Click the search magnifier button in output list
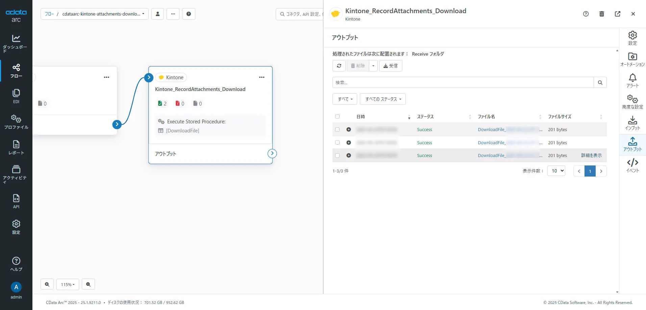The height and width of the screenshot is (310, 646). 600,83
